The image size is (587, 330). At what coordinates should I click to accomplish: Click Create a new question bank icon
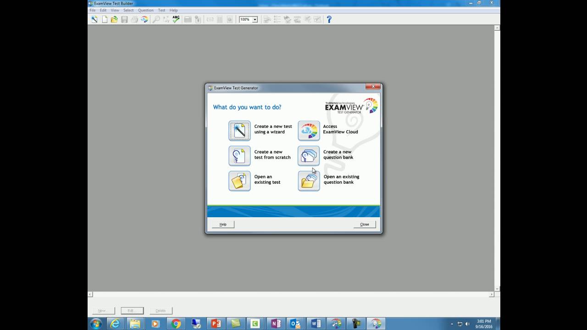pos(309,156)
